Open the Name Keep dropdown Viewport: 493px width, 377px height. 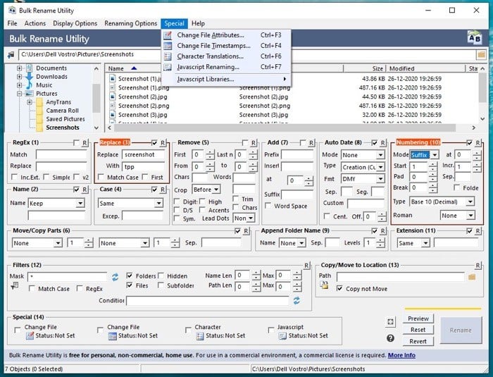[80, 203]
